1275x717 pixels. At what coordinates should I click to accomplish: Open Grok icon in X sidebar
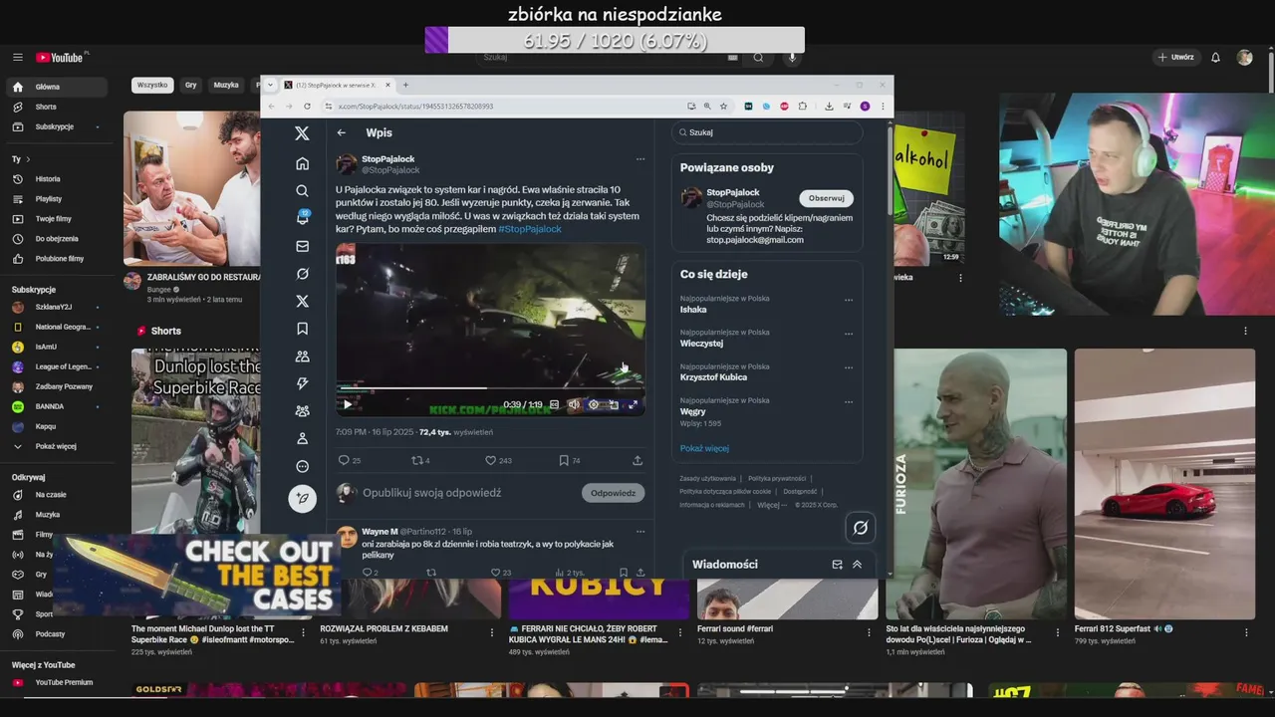coord(303,274)
